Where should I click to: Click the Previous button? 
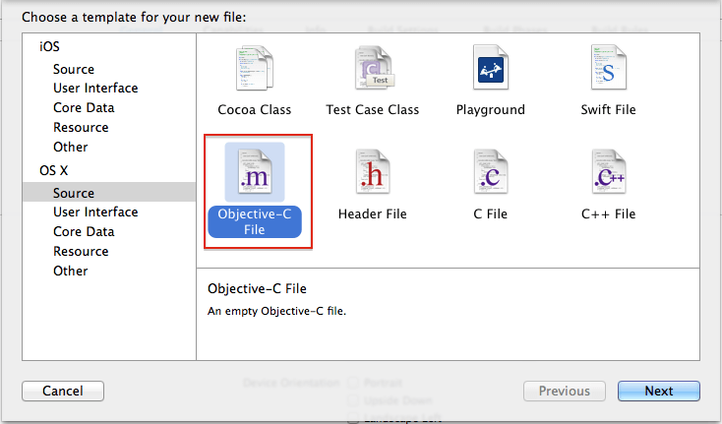point(564,391)
